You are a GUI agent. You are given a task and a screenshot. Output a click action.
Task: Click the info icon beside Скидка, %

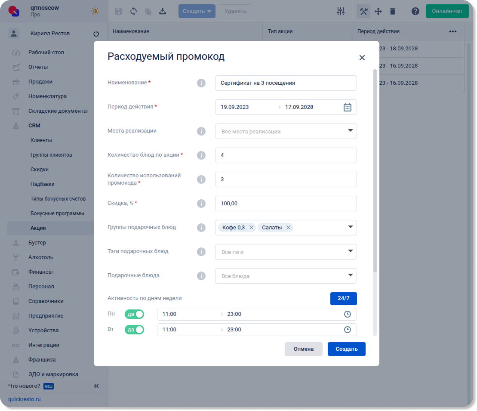click(201, 204)
